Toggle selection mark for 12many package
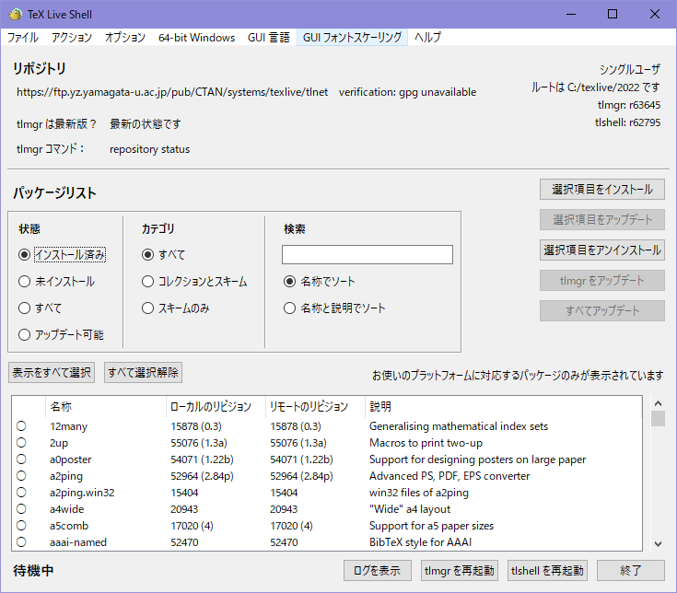The image size is (677, 593). coord(21,426)
